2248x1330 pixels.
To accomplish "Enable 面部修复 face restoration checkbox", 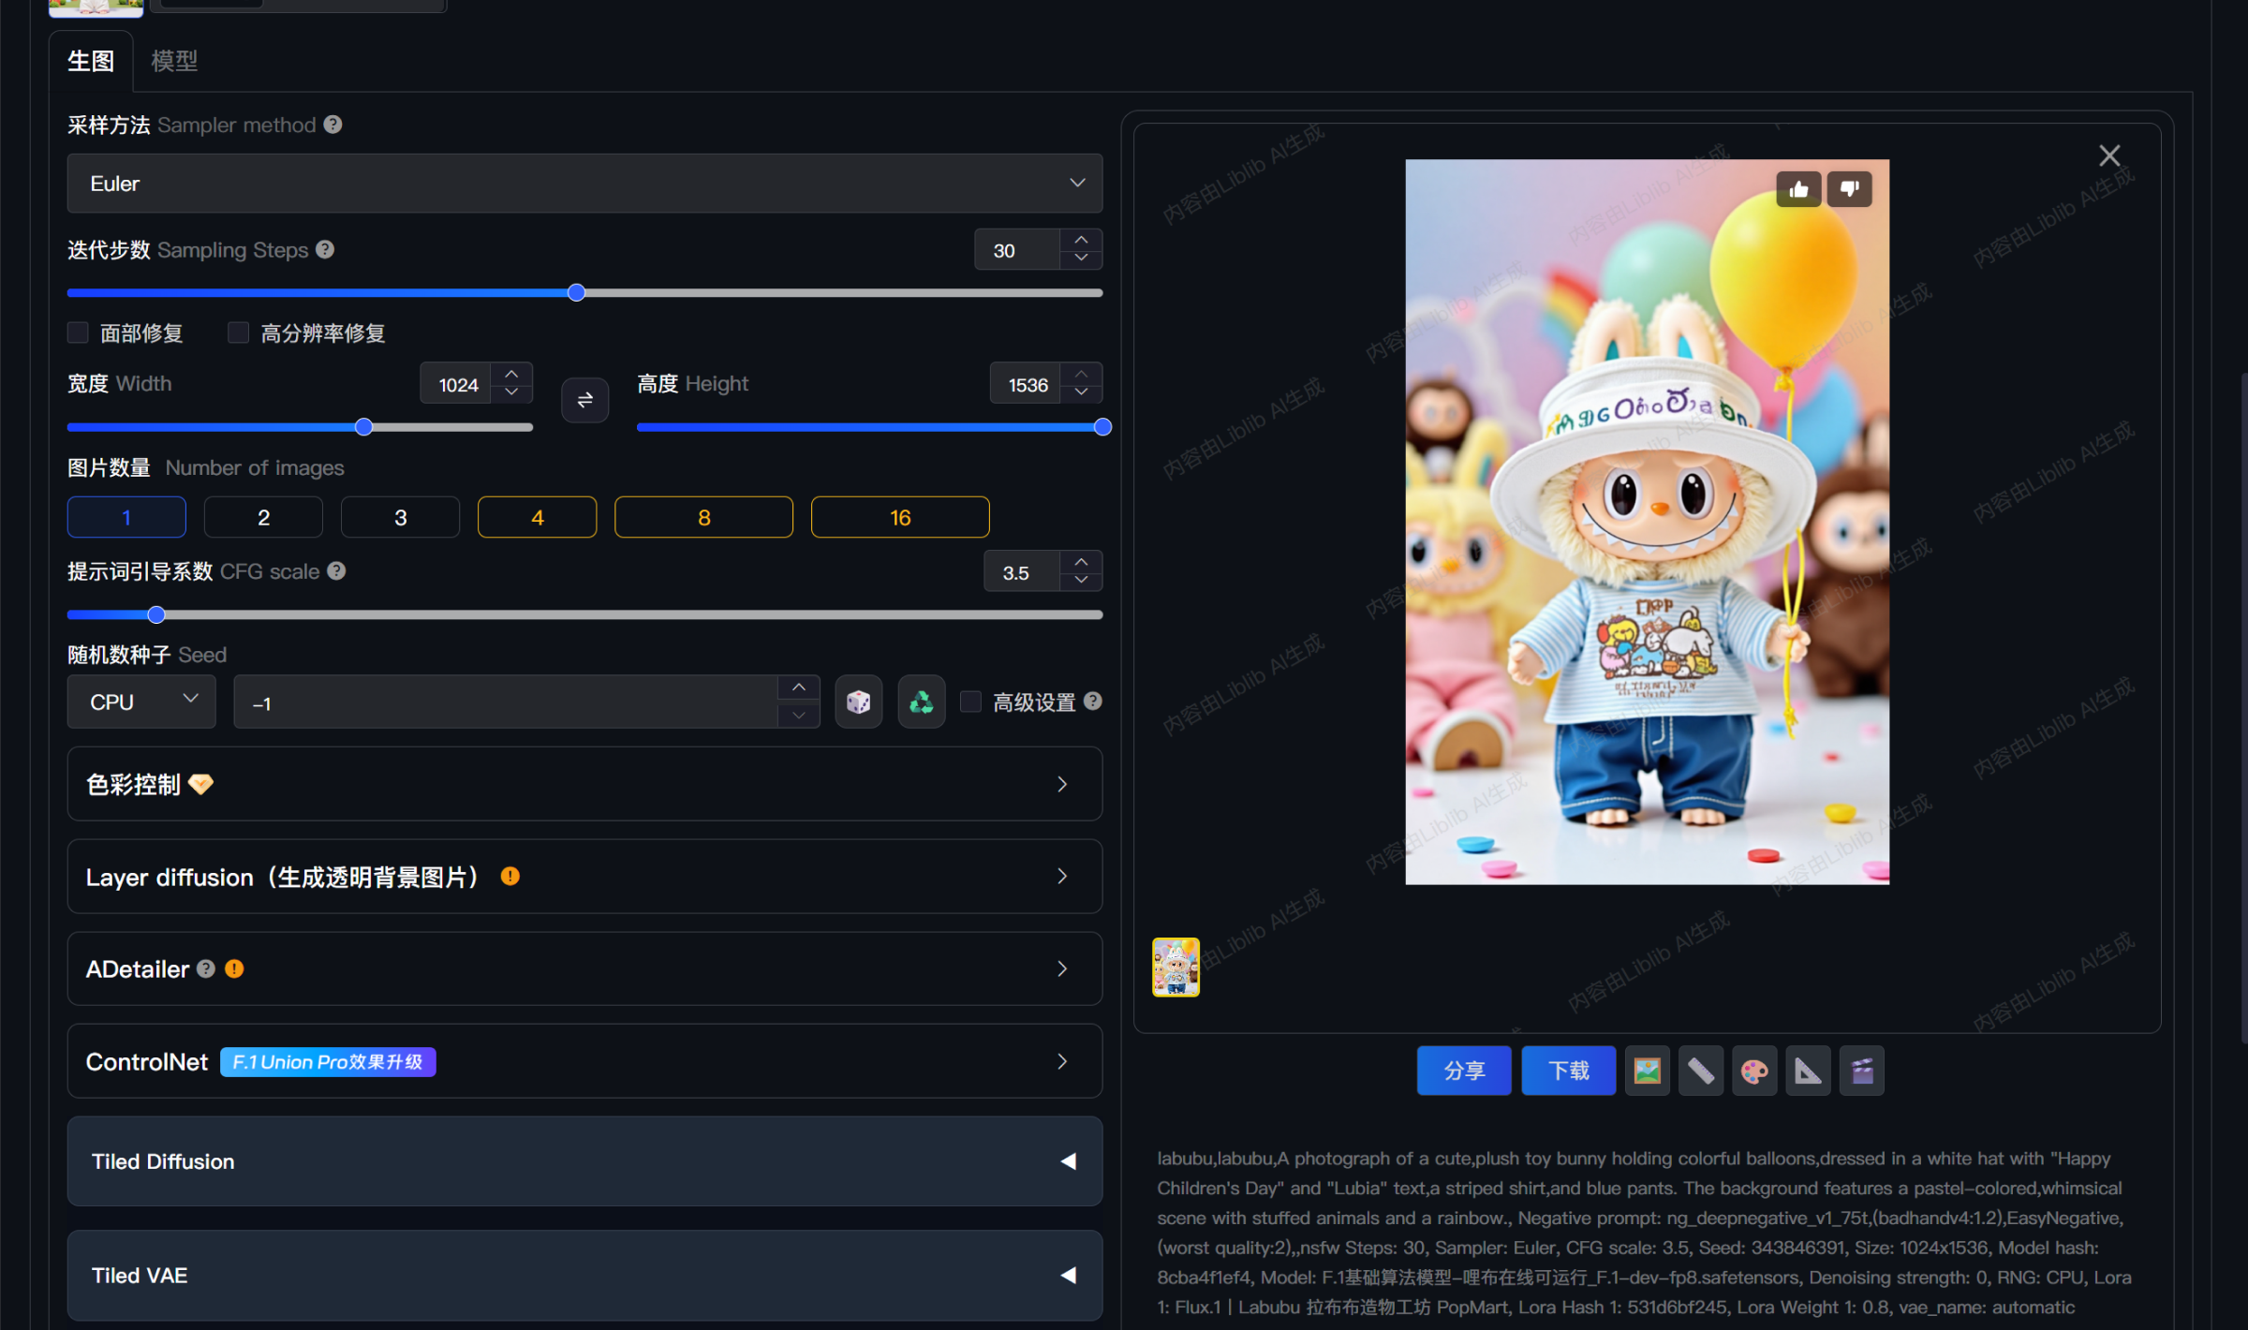I will (x=78, y=332).
